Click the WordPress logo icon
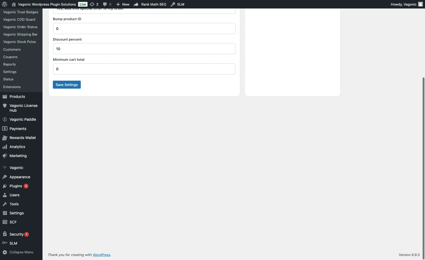The height and width of the screenshot is (260, 425). pyautogui.click(x=5, y=4)
